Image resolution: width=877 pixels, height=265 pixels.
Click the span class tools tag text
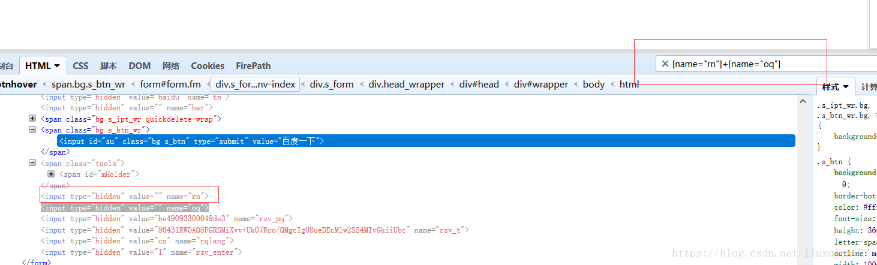(x=82, y=163)
